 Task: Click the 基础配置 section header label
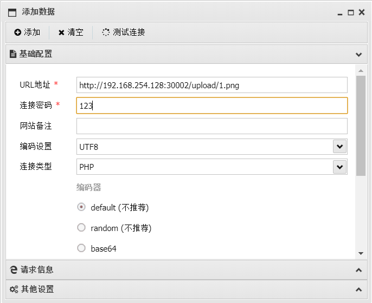[35, 54]
